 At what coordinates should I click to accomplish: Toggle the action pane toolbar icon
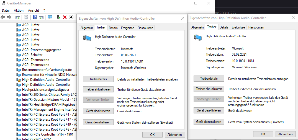pos(41,17)
